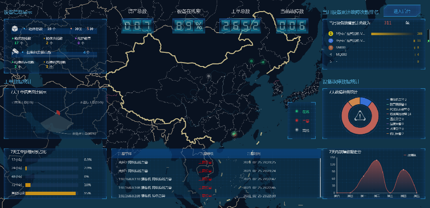Click the cube icon in device info panel
The height and width of the screenshot is (208, 430).
[x=15, y=29]
